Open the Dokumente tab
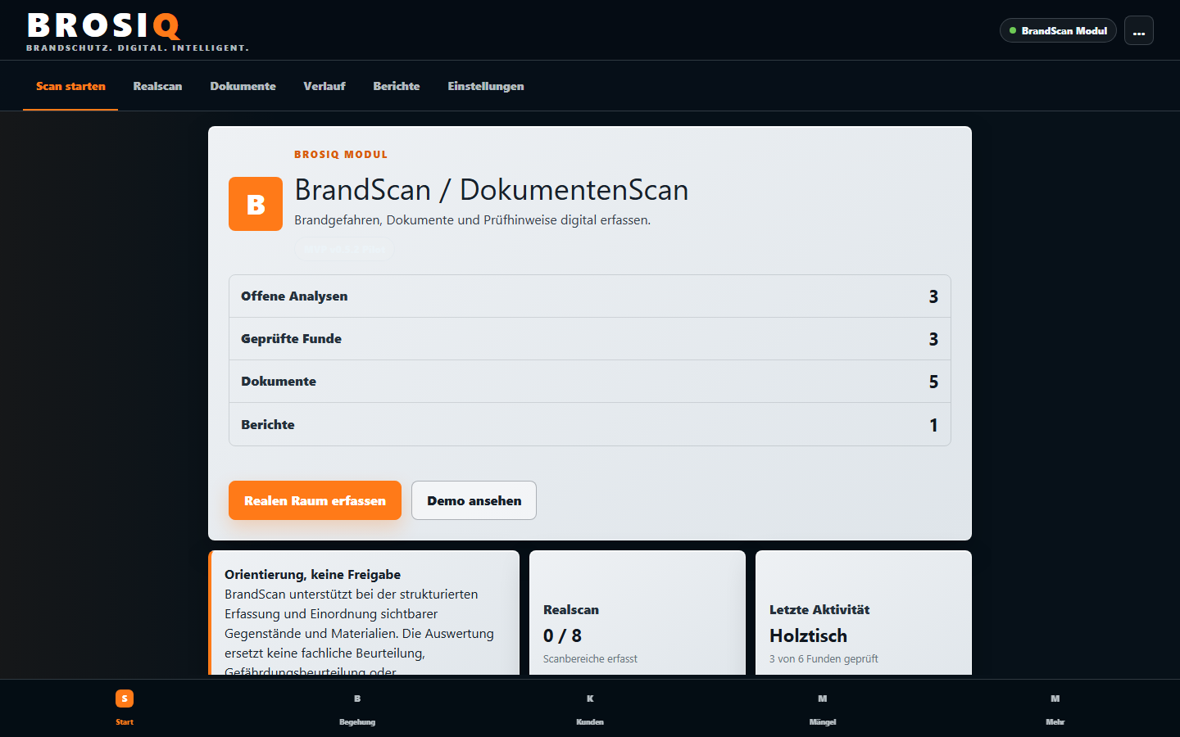 (243, 86)
